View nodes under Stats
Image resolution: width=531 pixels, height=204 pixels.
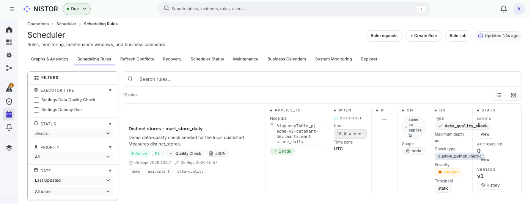click(485, 134)
